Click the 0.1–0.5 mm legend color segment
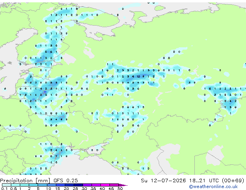This screenshot has height=190, width=246. point(7,185)
